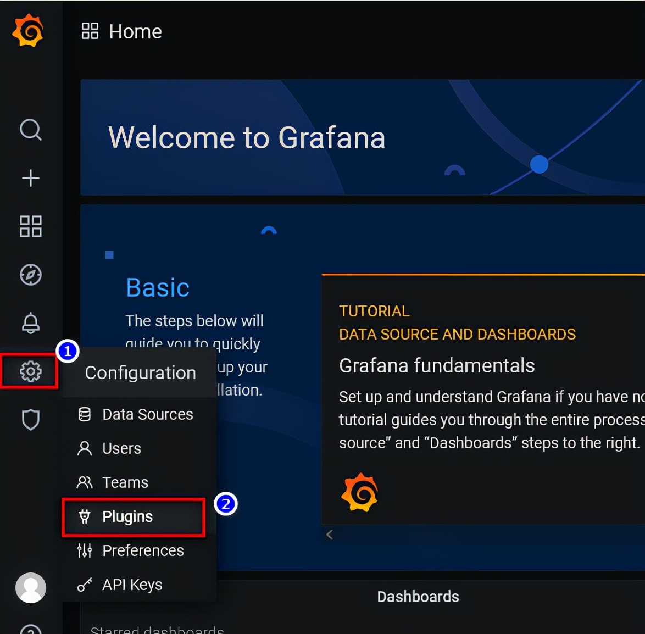This screenshot has width=645, height=634.
Task: Open the Server Admin shield icon
Action: (x=30, y=420)
